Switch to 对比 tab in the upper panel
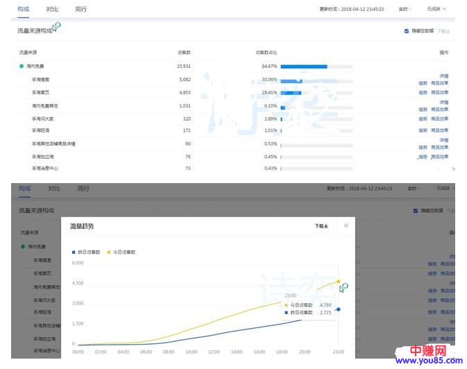The height and width of the screenshot is (369, 467). click(53, 9)
